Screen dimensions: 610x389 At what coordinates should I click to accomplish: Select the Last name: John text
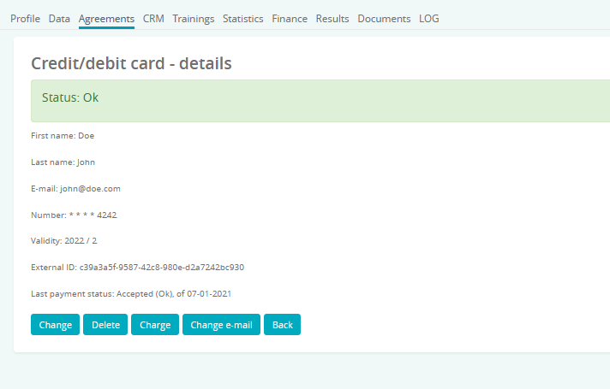tap(63, 162)
